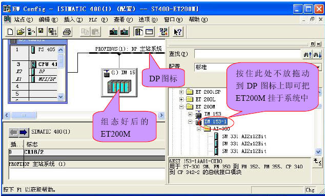This screenshot has height=196, width=325.
Task: Click the Upload to PG icon
Action: 125,32
